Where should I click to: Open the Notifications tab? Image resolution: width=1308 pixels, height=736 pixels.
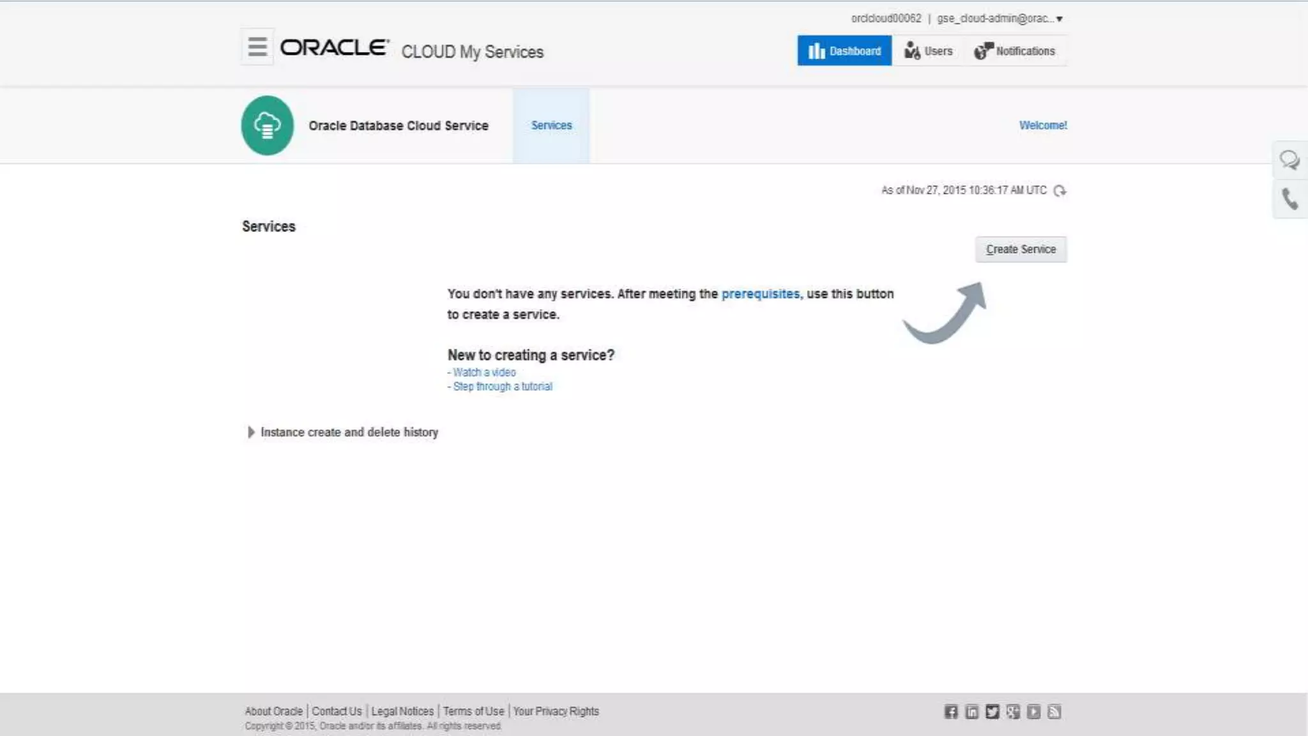(1014, 51)
